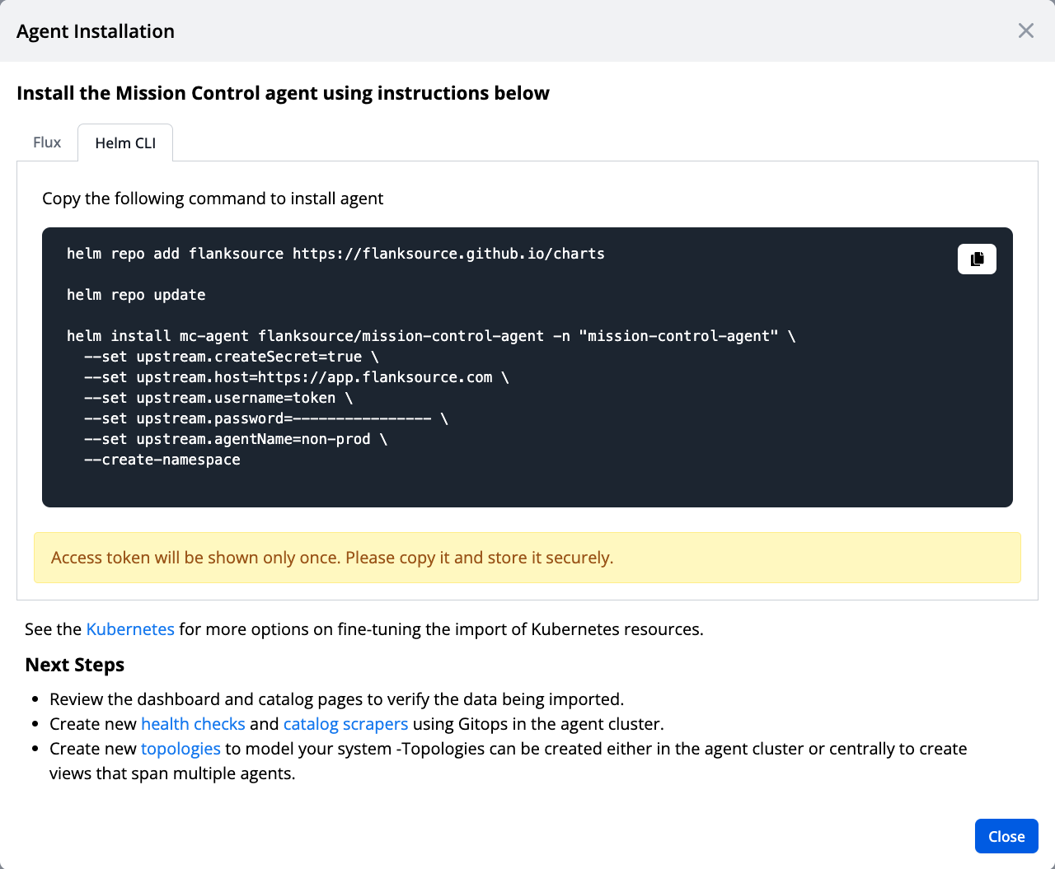Copy the helm install command to clipboard
This screenshot has width=1055, height=869.
977,259
